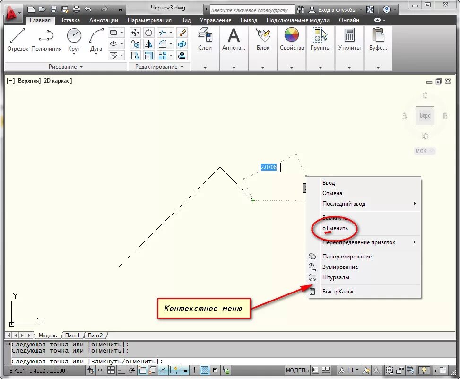Screen dimensions: 460x379
Task: Choose Ввод in the context menu
Action: [x=364, y=183]
